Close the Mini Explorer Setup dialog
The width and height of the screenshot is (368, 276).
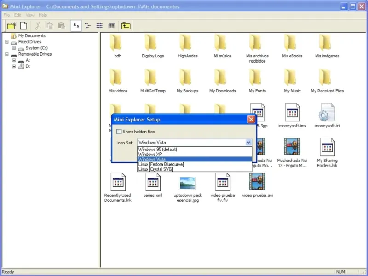coord(251,120)
